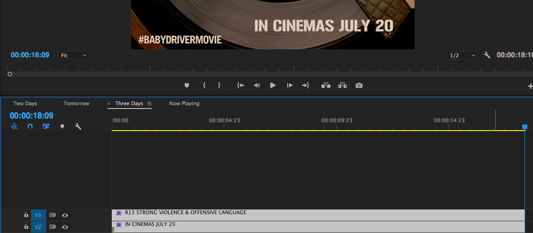
Task: Select the Three Days sequence tab
Action: pos(129,104)
